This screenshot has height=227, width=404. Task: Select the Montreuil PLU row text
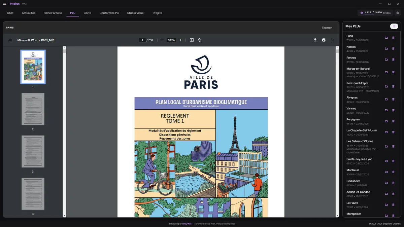point(357,172)
